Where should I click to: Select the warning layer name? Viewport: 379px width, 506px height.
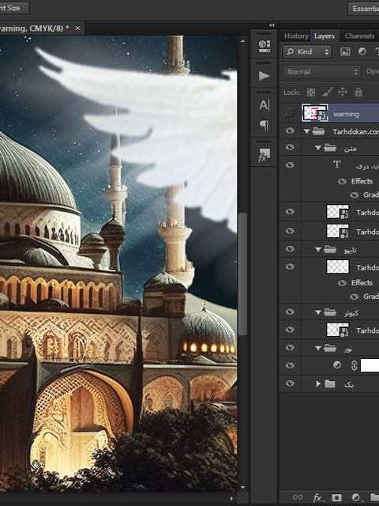coord(346,114)
